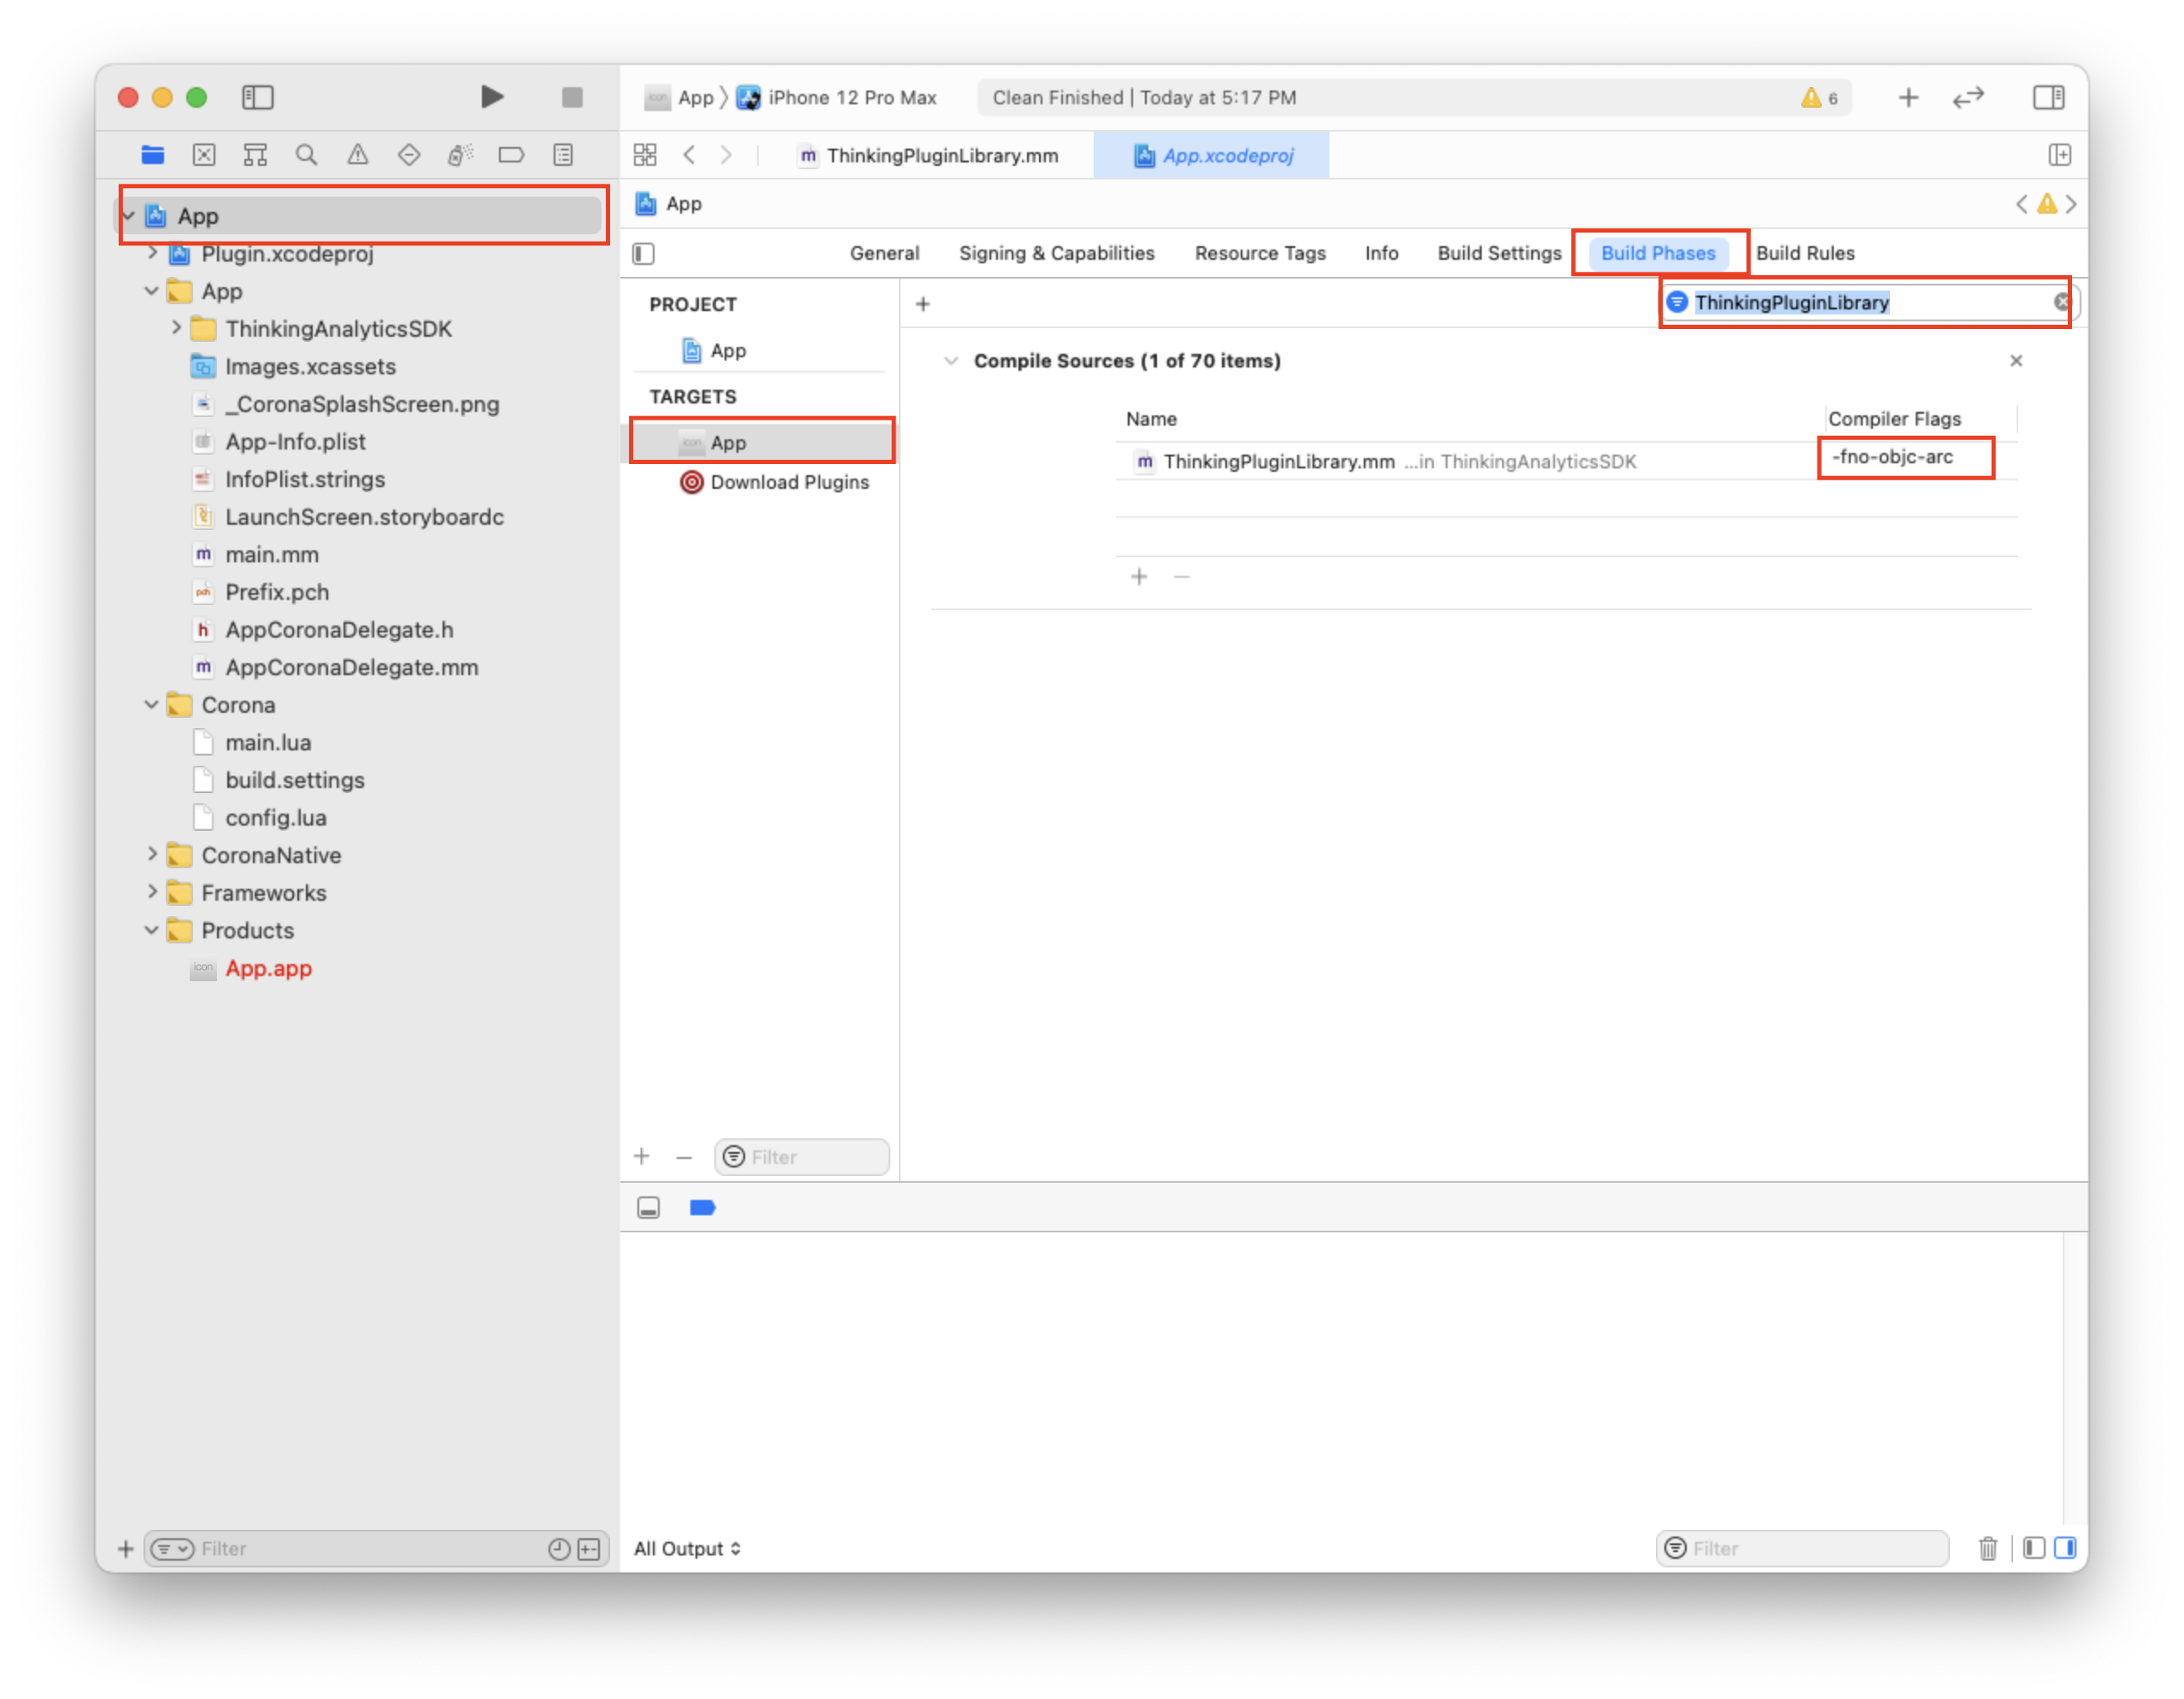2184x1699 pixels.
Task: Switch to the Build Settings tab
Action: coord(1498,253)
